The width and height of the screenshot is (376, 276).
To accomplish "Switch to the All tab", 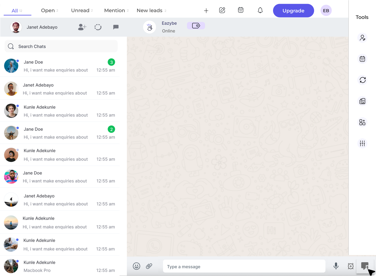I will pyautogui.click(x=17, y=11).
